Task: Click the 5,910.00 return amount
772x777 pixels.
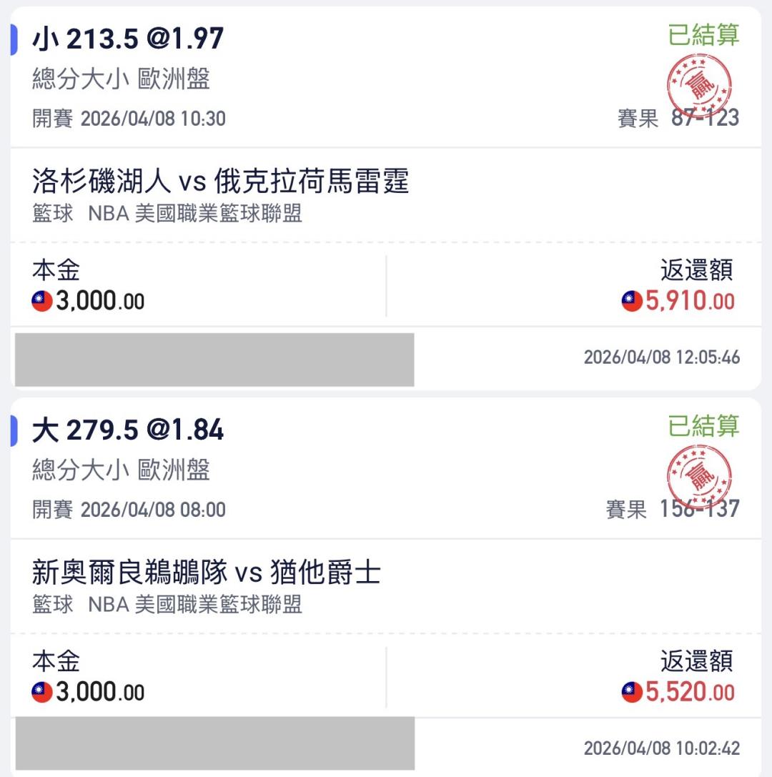Action: 690,302
